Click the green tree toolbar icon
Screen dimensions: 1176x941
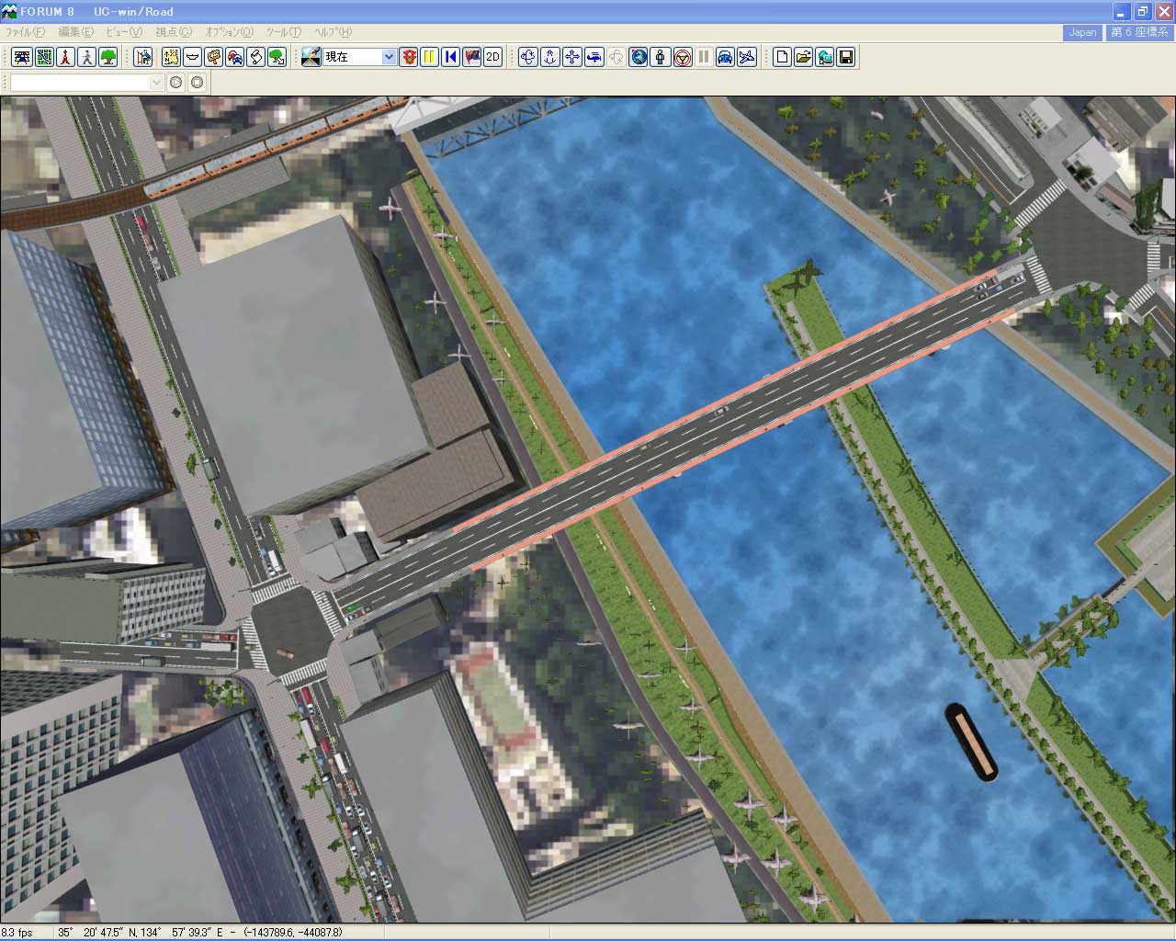[107, 57]
